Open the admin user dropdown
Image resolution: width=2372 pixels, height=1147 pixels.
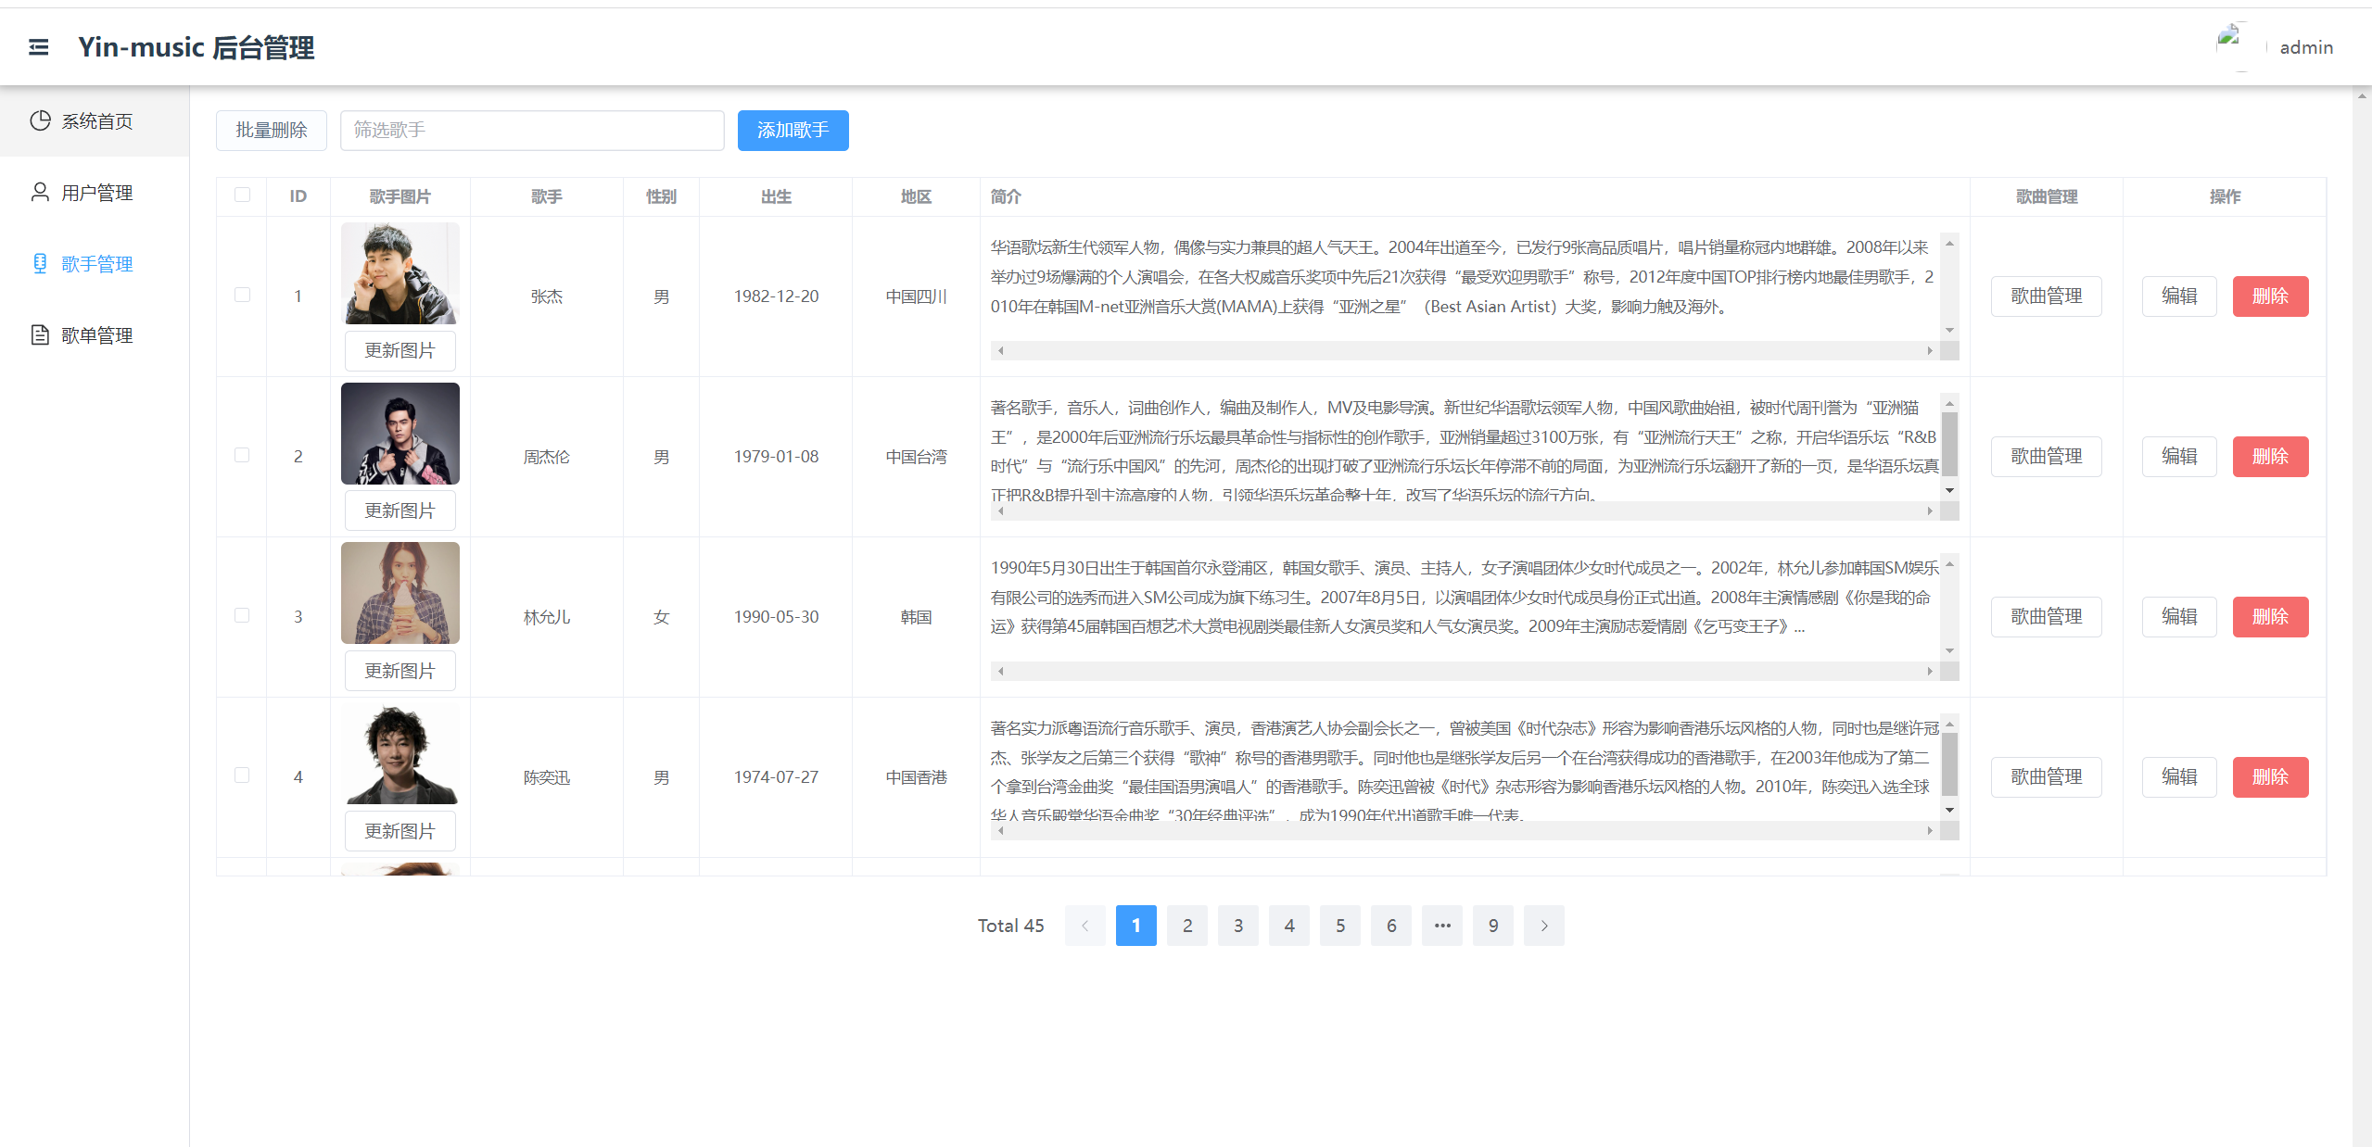click(x=2306, y=47)
